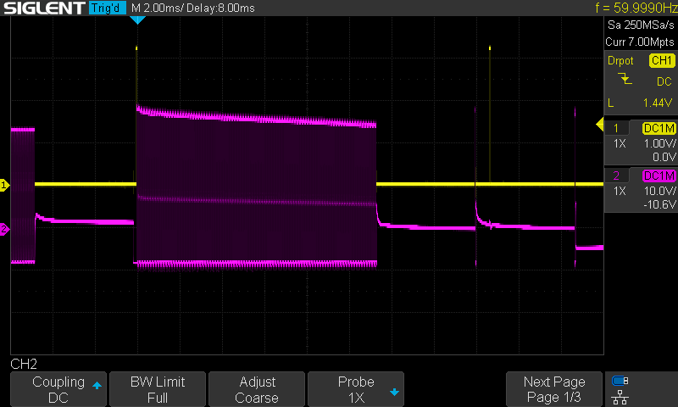The image size is (678, 407).
Task: Select the channel 2 DC1M badge
Action: coord(659,176)
